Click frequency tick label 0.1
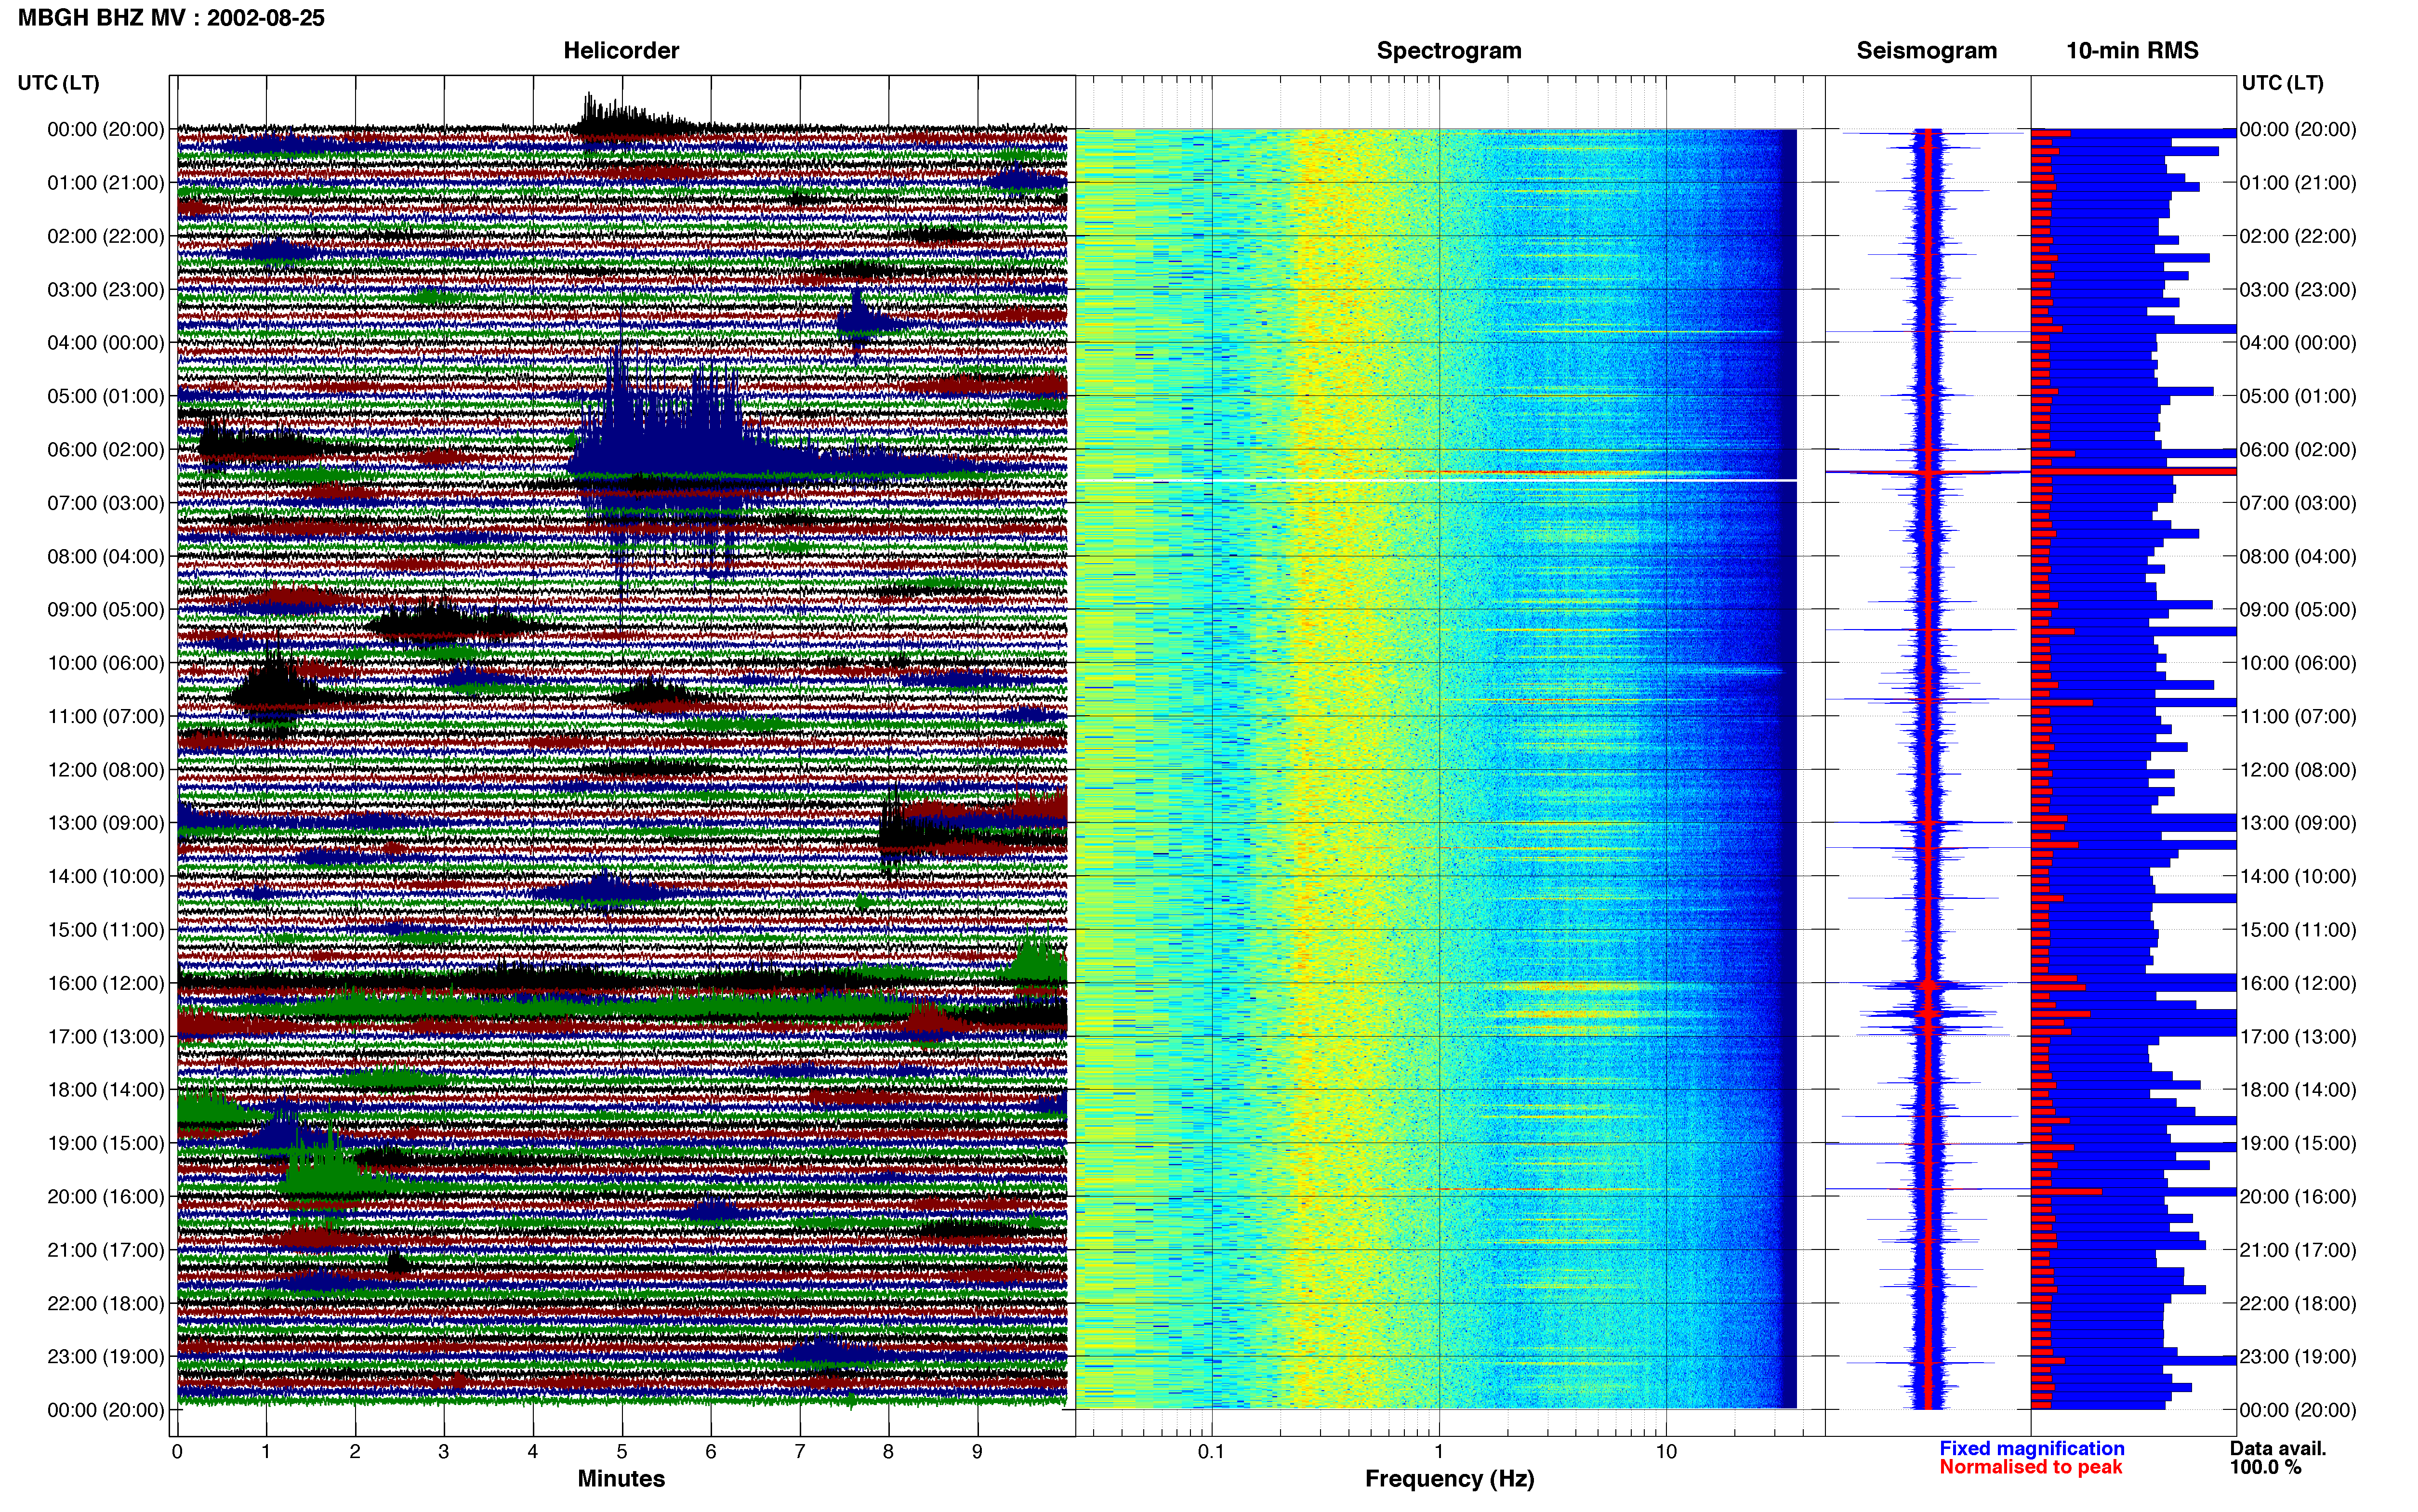This screenshot has width=2418, height=1512. click(1211, 1451)
